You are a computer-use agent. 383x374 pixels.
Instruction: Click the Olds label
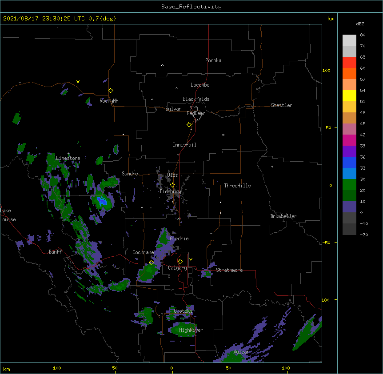click(172, 175)
